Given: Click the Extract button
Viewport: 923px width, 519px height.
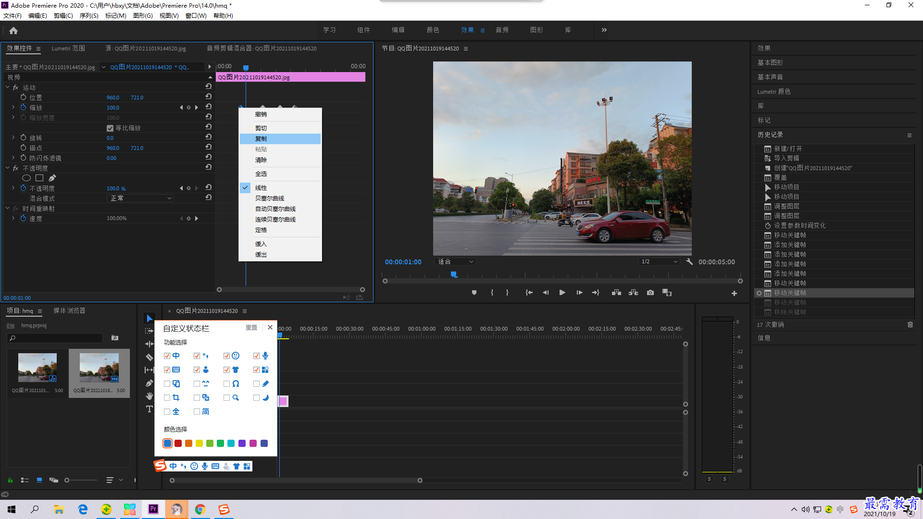Looking at the screenshot, I should coord(633,293).
